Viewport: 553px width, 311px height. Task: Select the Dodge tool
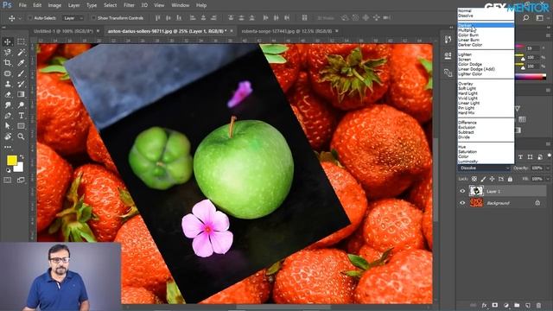[x=21, y=105]
